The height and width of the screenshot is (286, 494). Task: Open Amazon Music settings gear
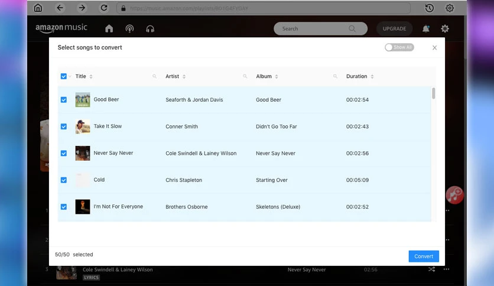click(445, 29)
